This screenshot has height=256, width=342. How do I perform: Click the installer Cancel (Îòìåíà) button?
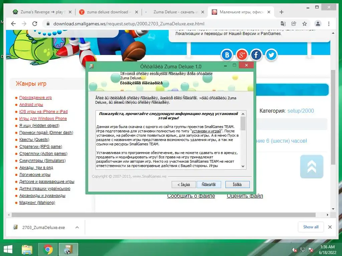237,185
